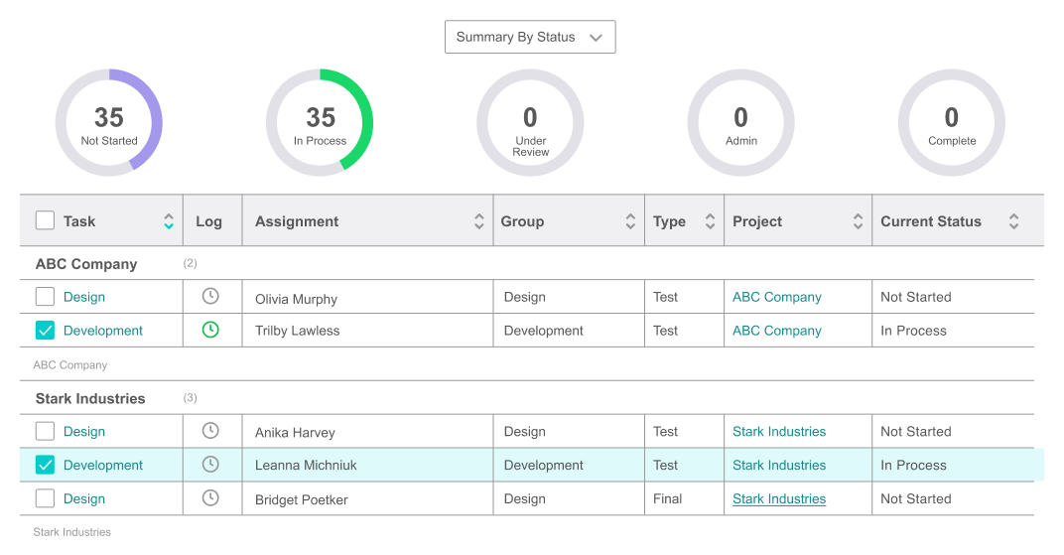
Task: Click the Bridget Poetker assignment cell
Action: click(x=368, y=498)
